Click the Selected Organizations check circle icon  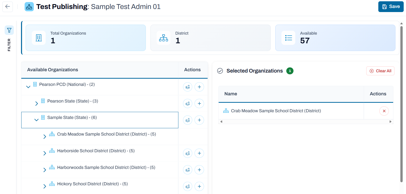tap(220, 71)
